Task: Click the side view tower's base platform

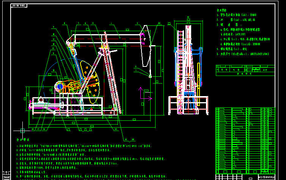Action: pos(188,105)
